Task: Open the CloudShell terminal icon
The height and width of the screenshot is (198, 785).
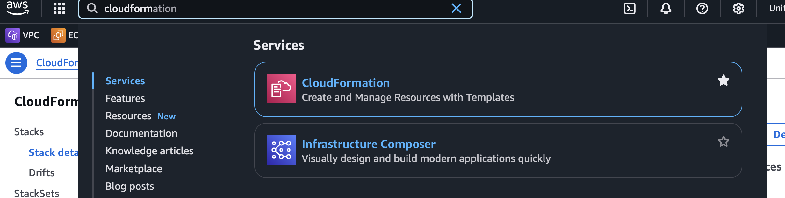Action: click(x=630, y=8)
